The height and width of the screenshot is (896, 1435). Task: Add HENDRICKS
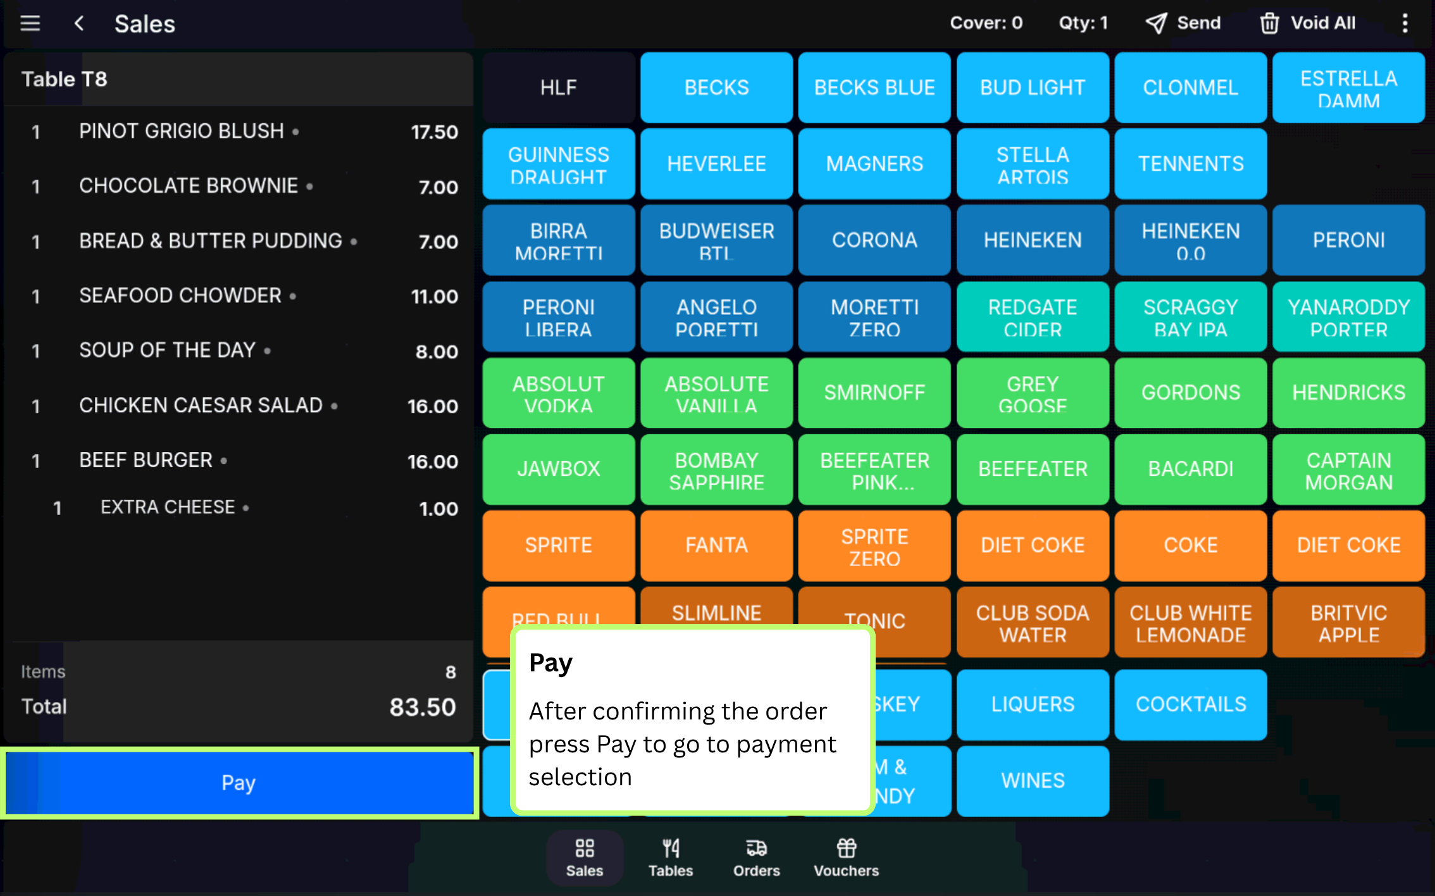[x=1349, y=393]
